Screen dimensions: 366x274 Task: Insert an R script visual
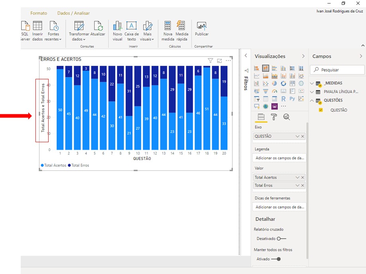pyautogui.click(x=283, y=99)
